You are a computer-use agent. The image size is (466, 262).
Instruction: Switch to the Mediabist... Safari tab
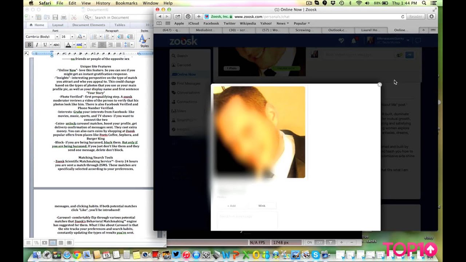[205, 30]
